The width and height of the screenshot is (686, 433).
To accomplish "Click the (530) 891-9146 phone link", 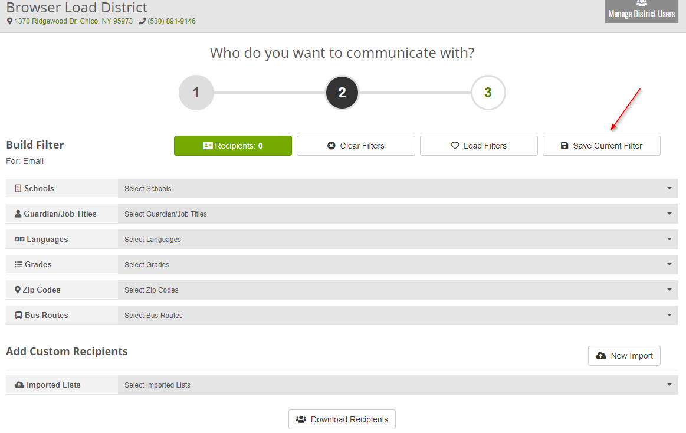I will (172, 21).
